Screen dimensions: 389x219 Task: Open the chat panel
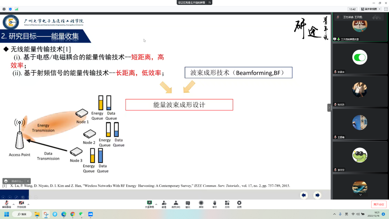188,204
